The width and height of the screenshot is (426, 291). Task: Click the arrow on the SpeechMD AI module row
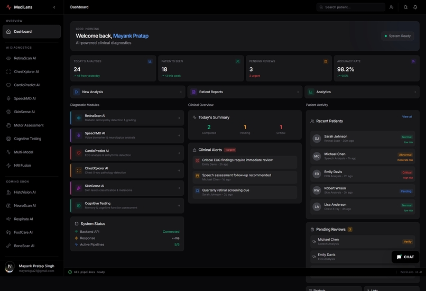pos(179,135)
